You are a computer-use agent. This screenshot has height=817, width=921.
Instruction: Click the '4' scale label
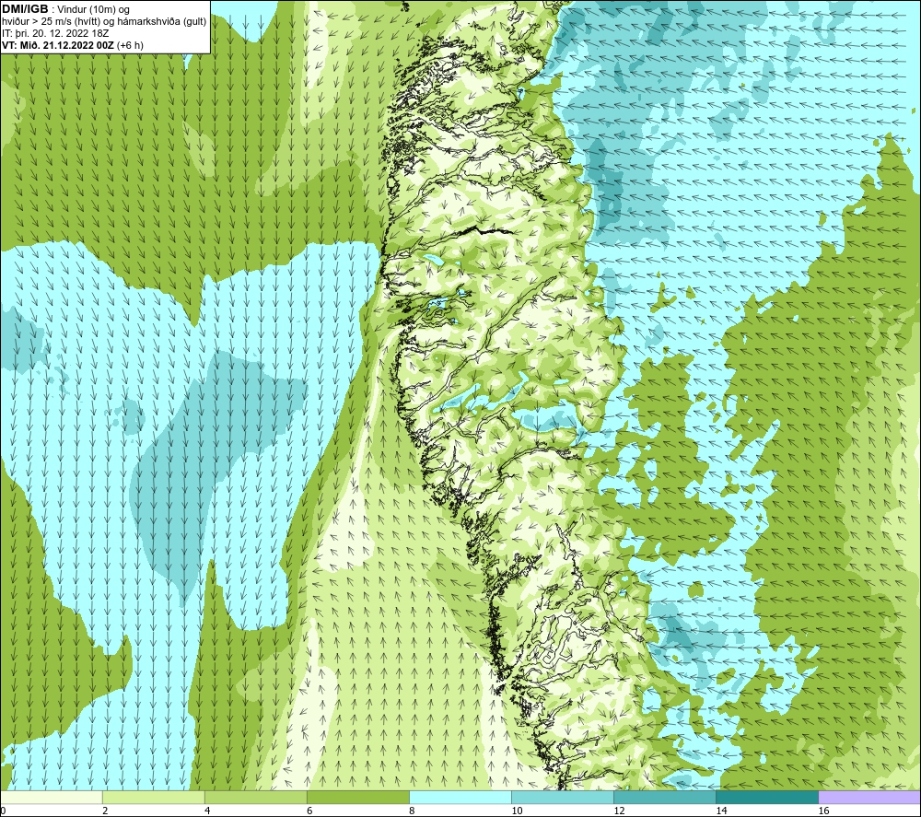tap(207, 811)
